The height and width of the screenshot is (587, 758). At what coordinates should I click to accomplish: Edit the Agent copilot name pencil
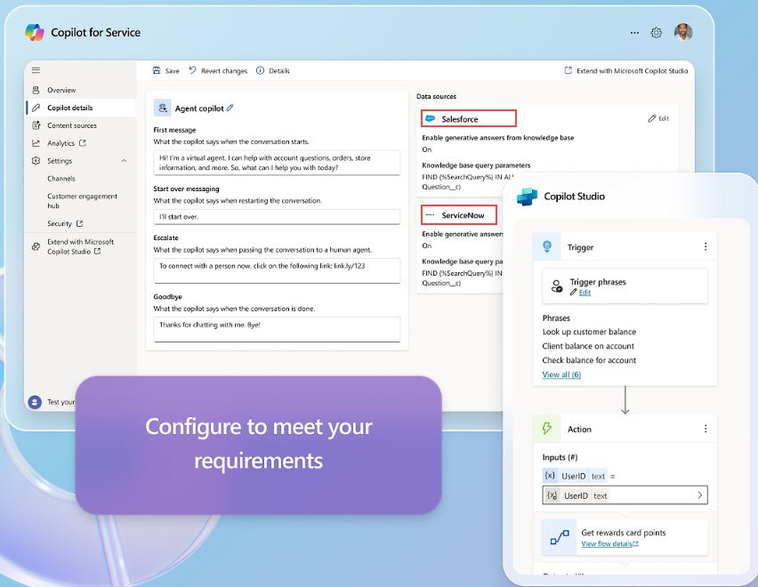(230, 109)
